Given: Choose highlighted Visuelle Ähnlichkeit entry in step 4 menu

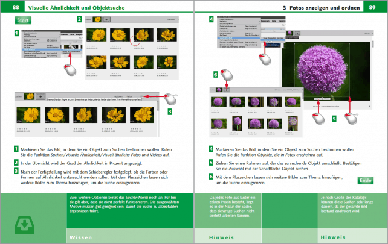Looking at the screenshot, I should [x=239, y=38].
